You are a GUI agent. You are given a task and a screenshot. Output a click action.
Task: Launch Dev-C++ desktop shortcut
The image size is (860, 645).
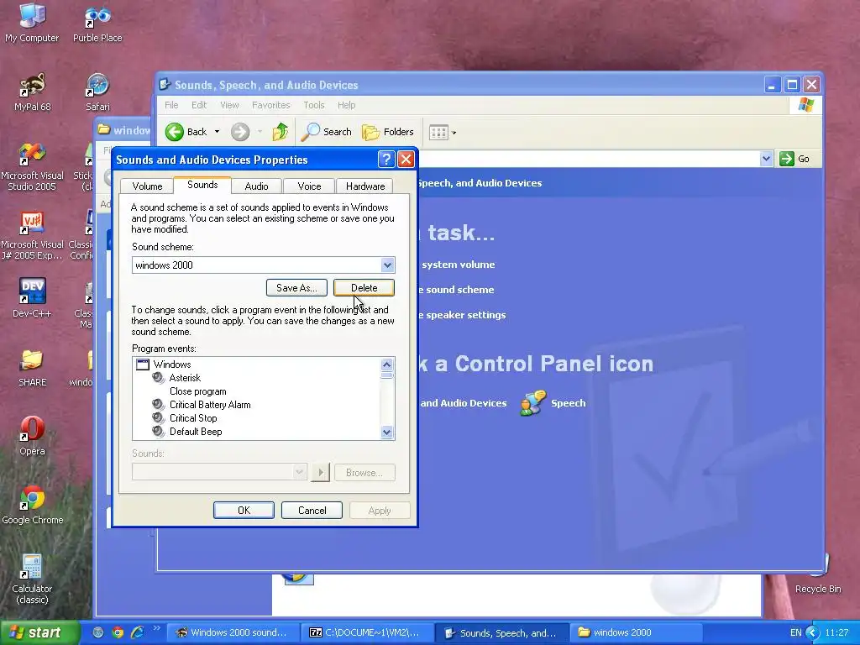(x=33, y=298)
